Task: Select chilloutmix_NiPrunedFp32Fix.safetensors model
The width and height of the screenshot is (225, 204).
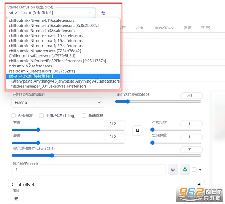Action: pos(63,61)
